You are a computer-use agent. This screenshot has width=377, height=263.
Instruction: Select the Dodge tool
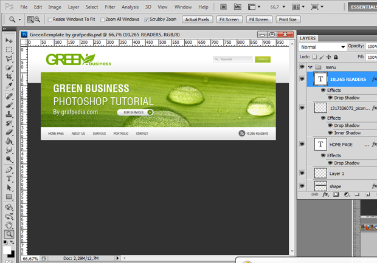[x=9, y=159]
